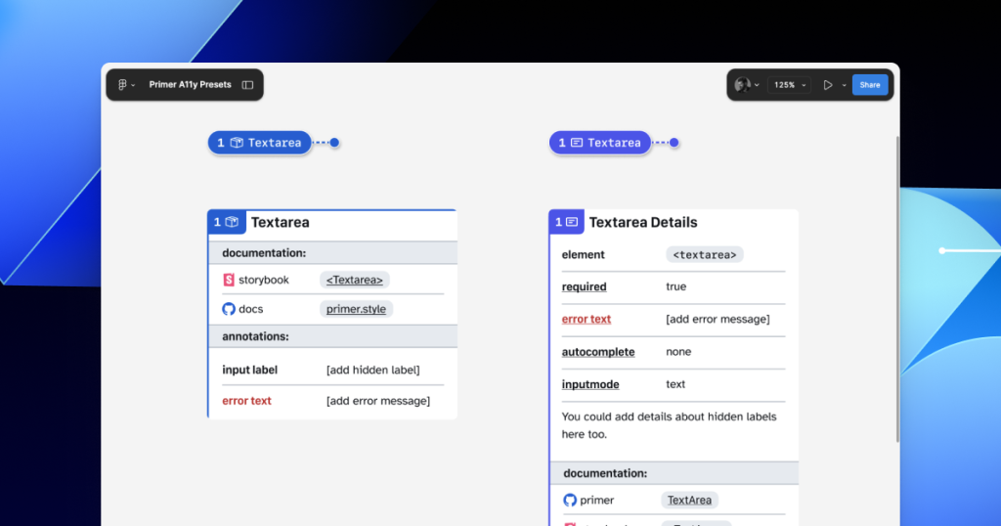This screenshot has width=1001, height=526.
Task: Open the <Textarea> storybook link
Action: pyautogui.click(x=354, y=280)
